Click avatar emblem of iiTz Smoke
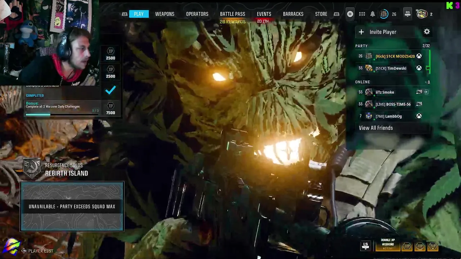The width and height of the screenshot is (461, 259). point(369,92)
